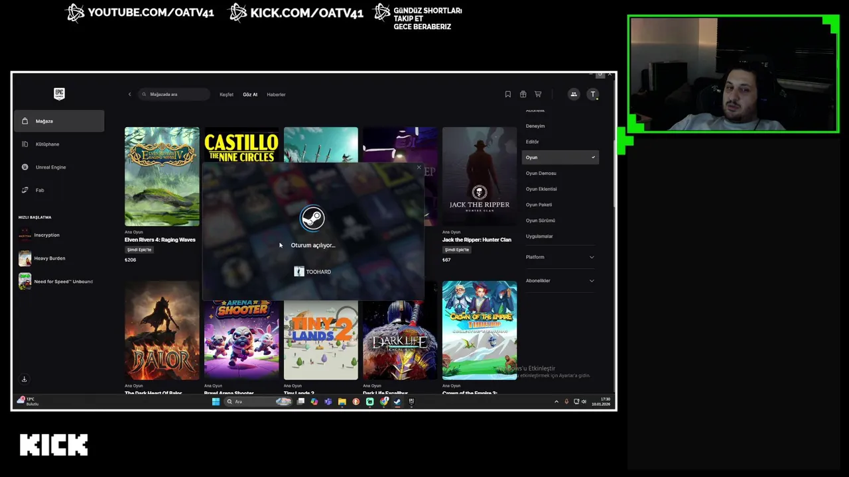The height and width of the screenshot is (477, 849).
Task: Show hidden tray icons chevron
Action: [556, 401]
